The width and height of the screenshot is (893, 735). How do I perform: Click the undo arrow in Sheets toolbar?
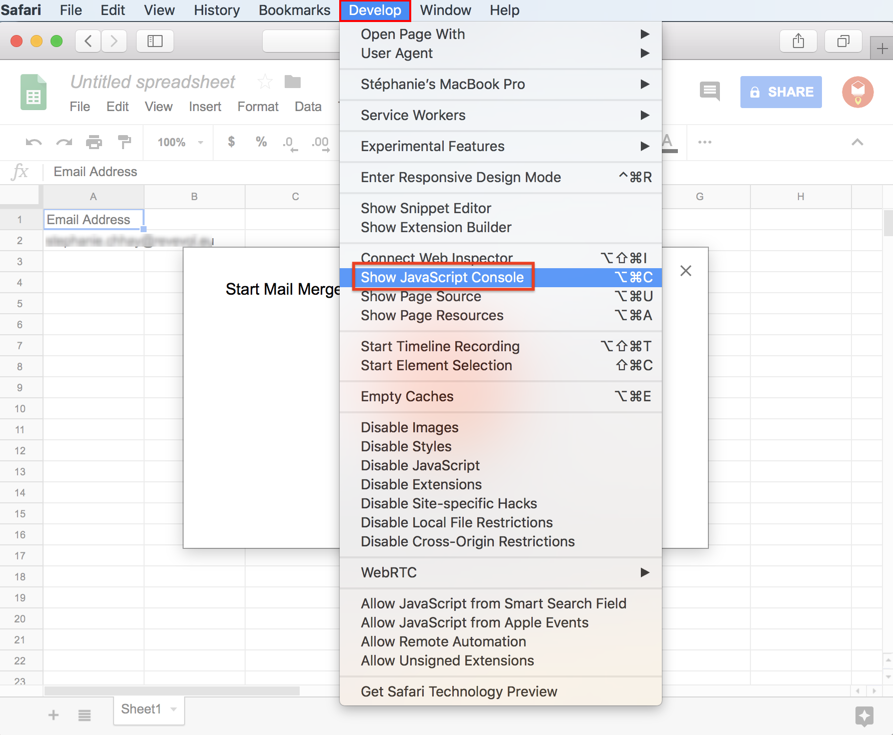coord(34,143)
